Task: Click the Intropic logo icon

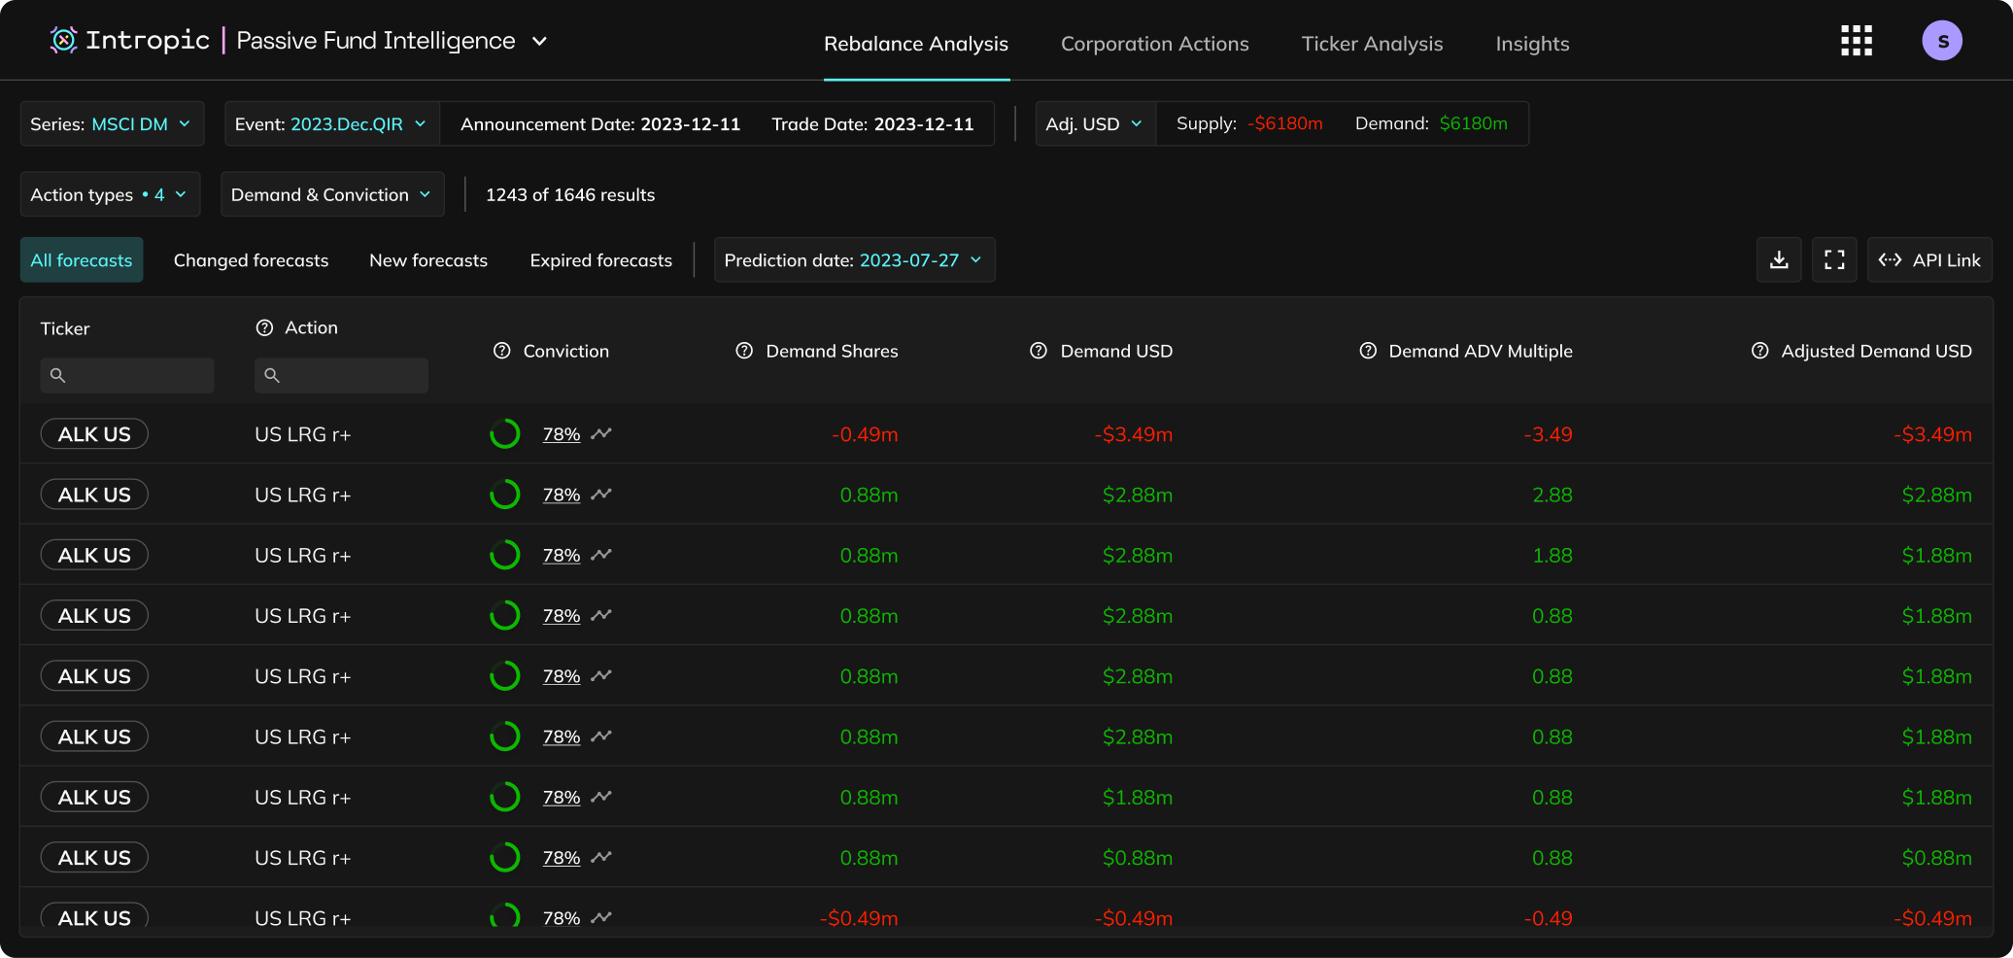Action: pos(63,40)
